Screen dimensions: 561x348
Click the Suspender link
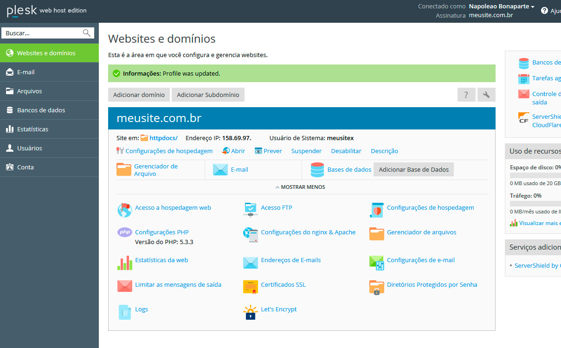[x=306, y=151]
